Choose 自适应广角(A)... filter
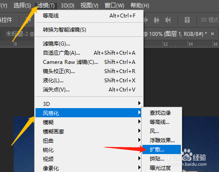 tap(89, 53)
